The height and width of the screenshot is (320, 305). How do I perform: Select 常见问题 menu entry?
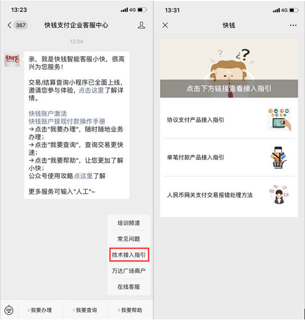tap(129, 239)
